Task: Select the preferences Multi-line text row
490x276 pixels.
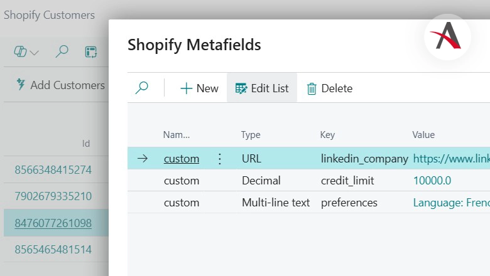Action: click(x=276, y=203)
